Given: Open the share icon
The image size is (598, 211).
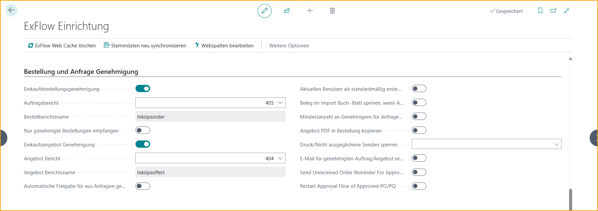Looking at the screenshot, I should point(287,11).
